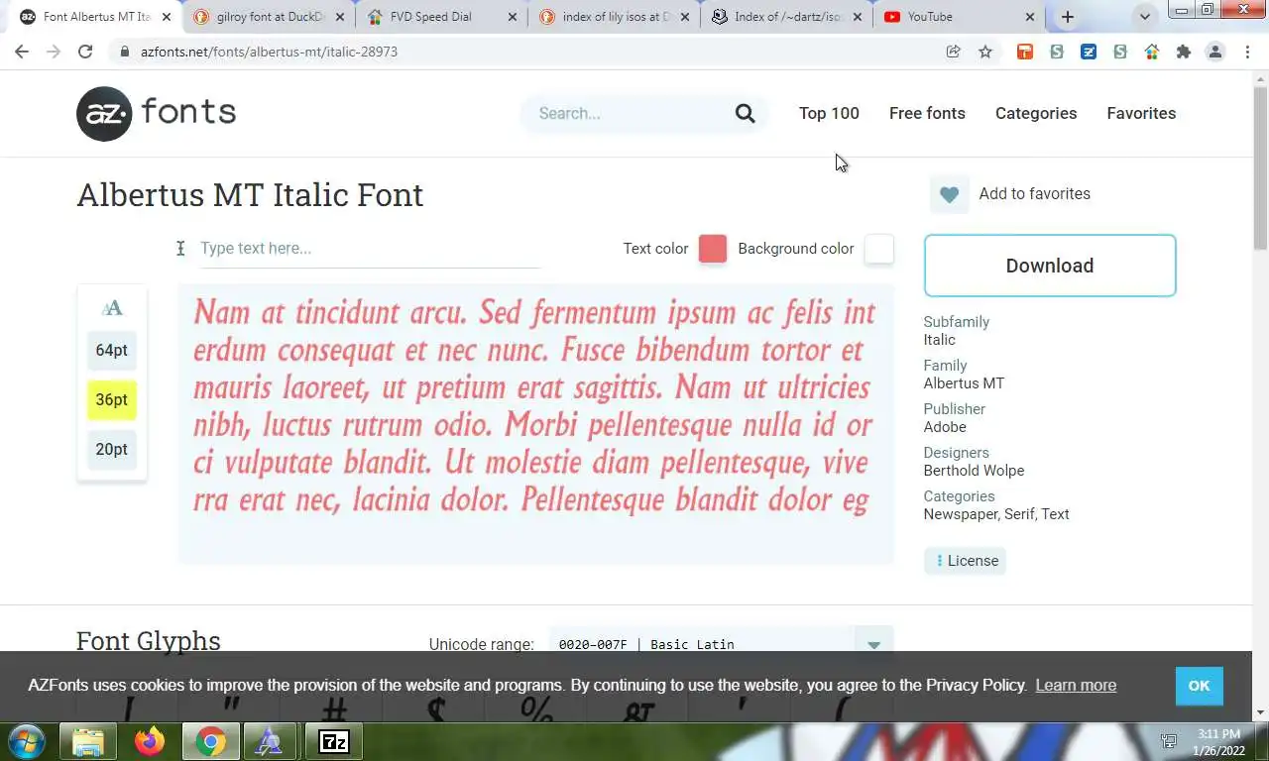This screenshot has height=761, width=1269.
Task: Open the tab search chevron
Action: point(1145,17)
